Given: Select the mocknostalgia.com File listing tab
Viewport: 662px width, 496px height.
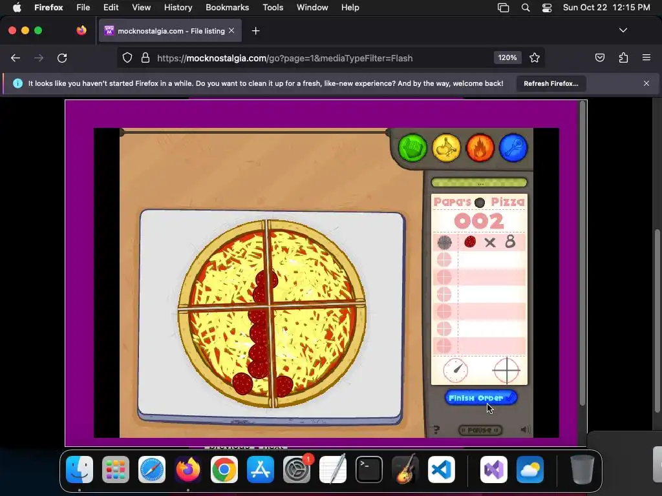Looking at the screenshot, I should (169, 31).
